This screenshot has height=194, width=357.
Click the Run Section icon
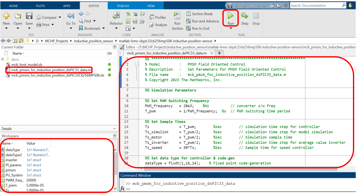(x=177, y=15)
